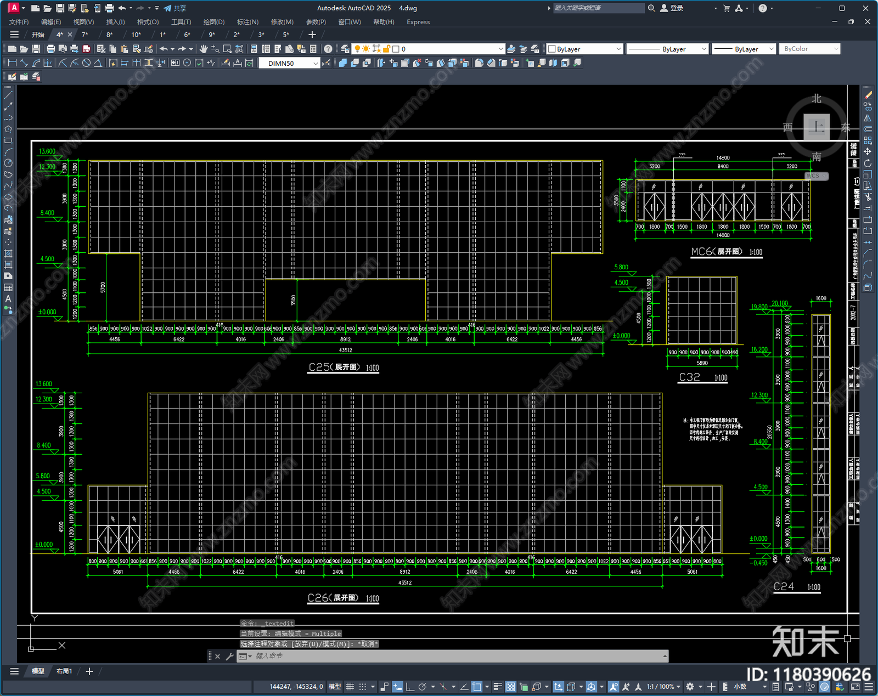Click the DWF publish icon
Screen dimensions: 878x696
click(x=86, y=49)
